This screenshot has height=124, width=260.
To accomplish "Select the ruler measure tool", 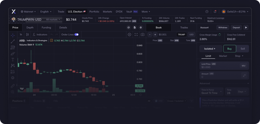I will click(13, 86).
